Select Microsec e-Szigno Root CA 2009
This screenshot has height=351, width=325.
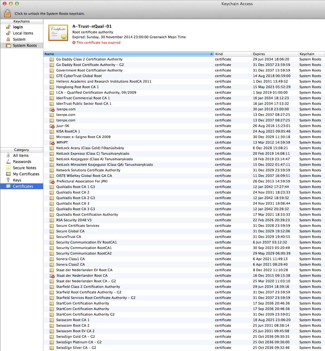tap(184, 137)
